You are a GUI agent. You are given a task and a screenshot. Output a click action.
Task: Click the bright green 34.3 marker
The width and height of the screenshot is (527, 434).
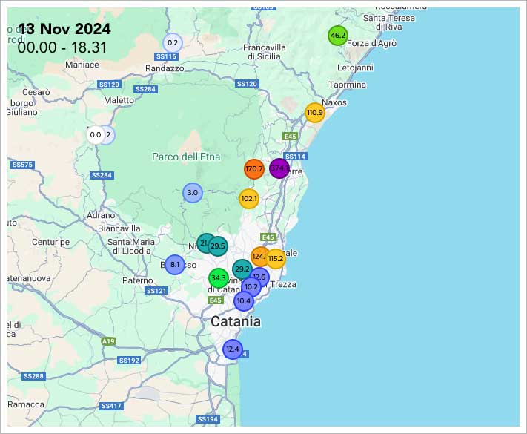[218, 278]
